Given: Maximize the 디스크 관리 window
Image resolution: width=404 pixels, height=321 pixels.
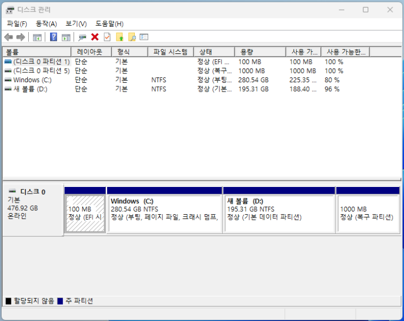Looking at the screenshot, I should 365,10.
